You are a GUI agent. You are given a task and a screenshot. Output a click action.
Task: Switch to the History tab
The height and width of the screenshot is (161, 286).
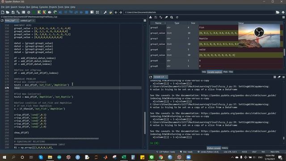[x=225, y=148]
